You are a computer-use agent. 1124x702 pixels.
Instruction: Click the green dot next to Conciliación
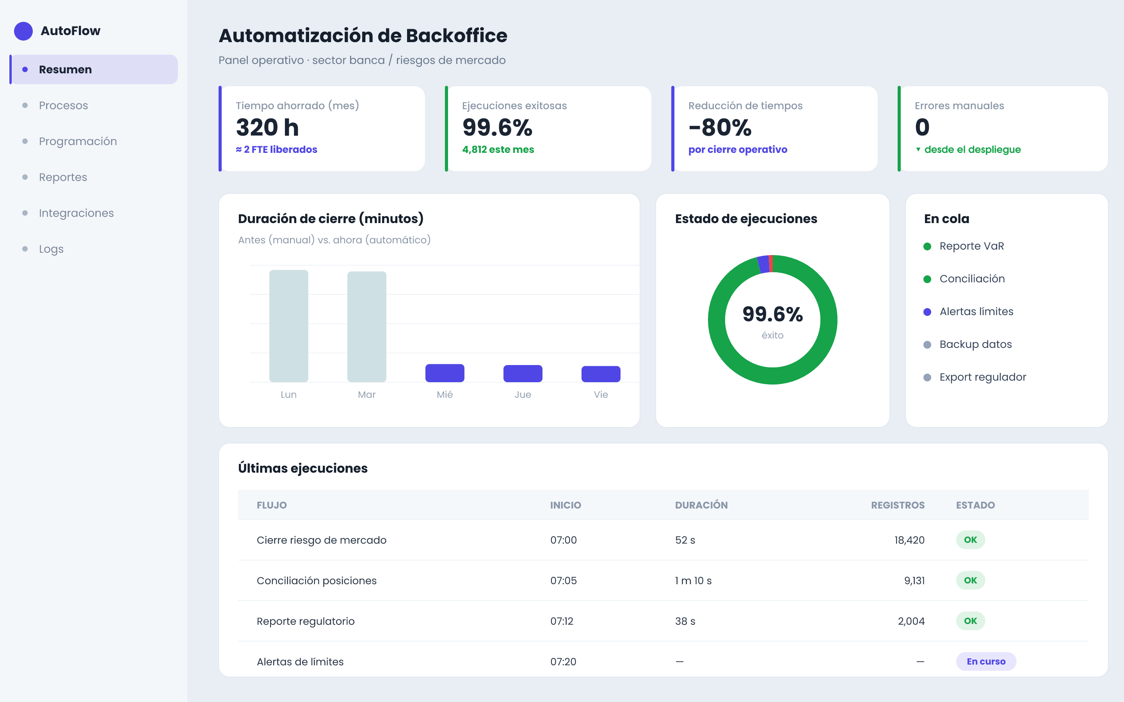tap(927, 279)
